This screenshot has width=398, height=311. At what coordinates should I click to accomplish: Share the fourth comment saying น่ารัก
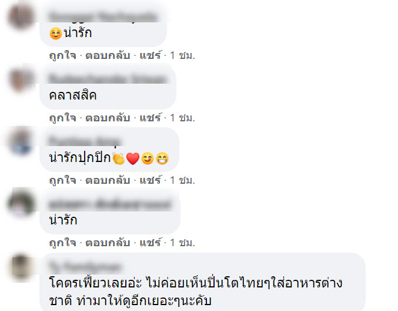point(150,242)
